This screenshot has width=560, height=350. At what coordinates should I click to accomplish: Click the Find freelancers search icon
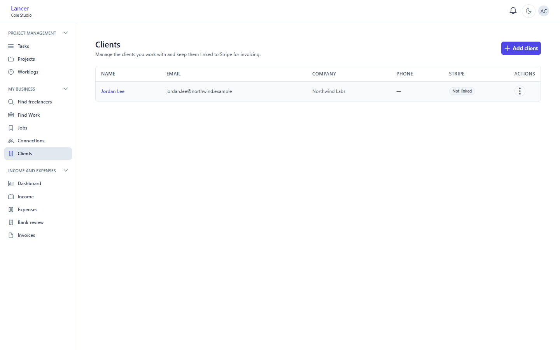(11, 102)
